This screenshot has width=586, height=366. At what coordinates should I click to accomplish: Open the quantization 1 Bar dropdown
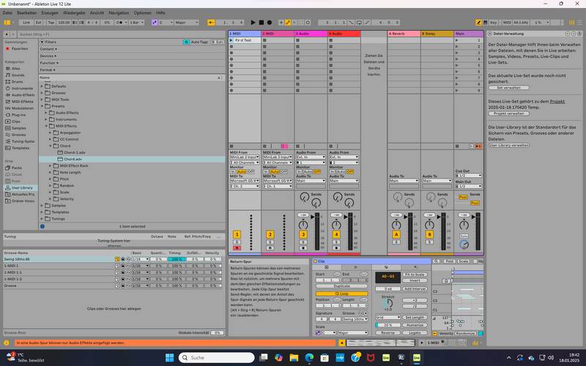(x=136, y=23)
